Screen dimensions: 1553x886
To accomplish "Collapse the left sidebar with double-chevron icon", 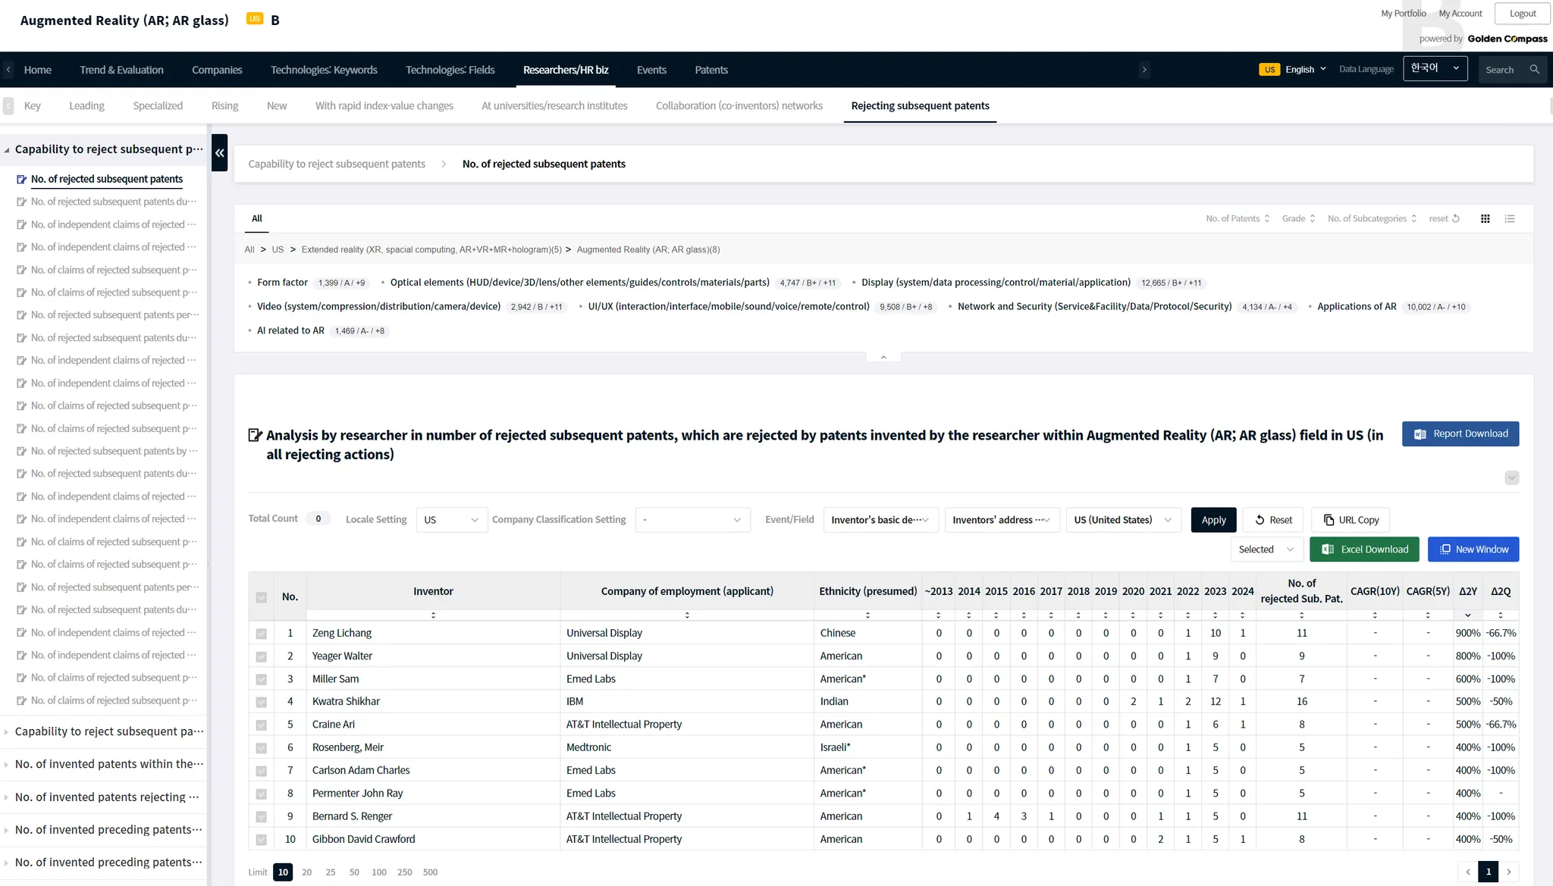I will click(220, 152).
